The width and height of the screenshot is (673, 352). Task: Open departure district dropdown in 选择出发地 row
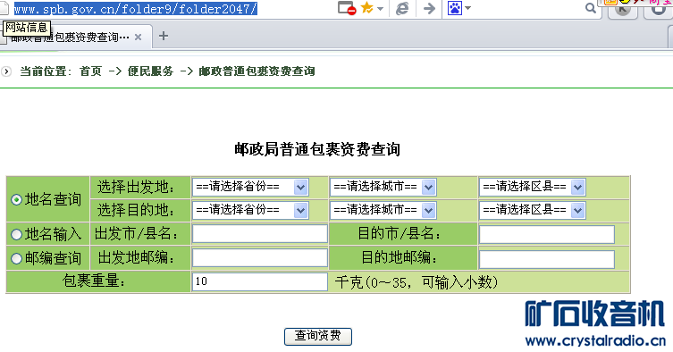click(532, 187)
